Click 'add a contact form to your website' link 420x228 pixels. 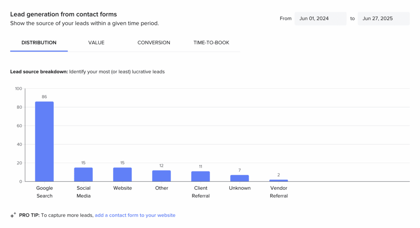135,215
